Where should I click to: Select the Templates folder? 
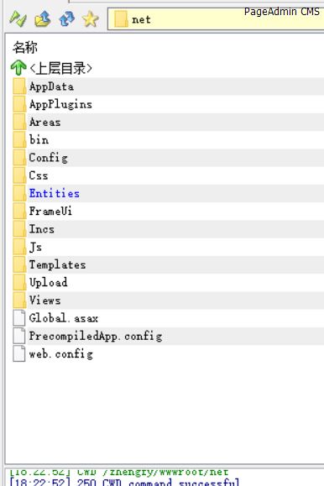(57, 264)
